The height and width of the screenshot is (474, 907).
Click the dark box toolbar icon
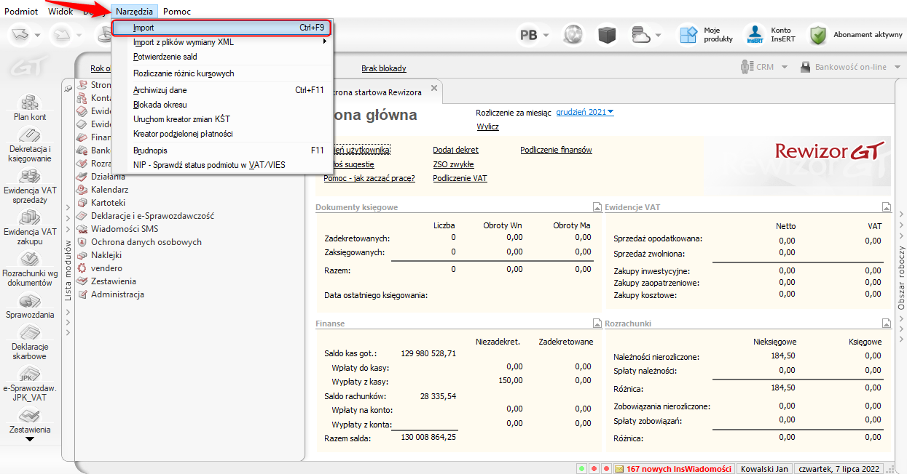[608, 34]
